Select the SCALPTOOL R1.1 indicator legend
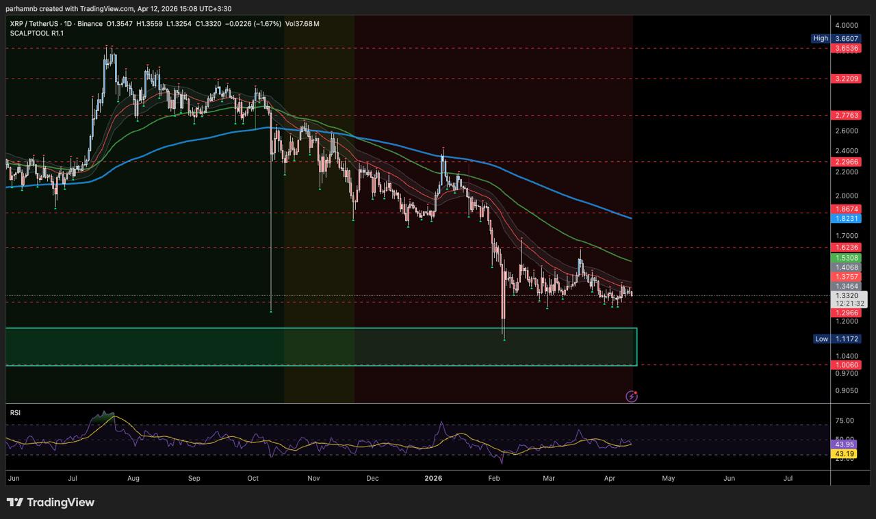This screenshot has width=876, height=519. click(34, 33)
